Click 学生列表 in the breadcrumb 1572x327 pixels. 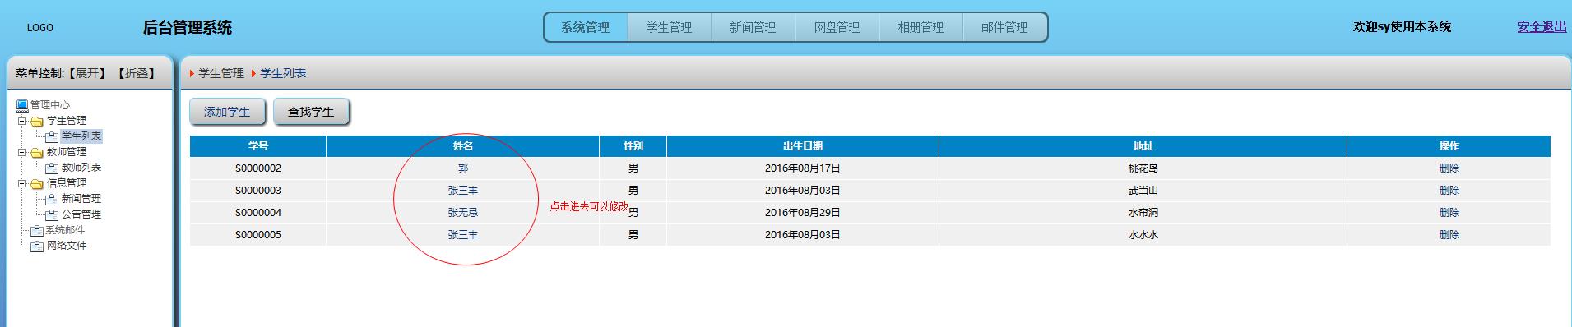[283, 73]
